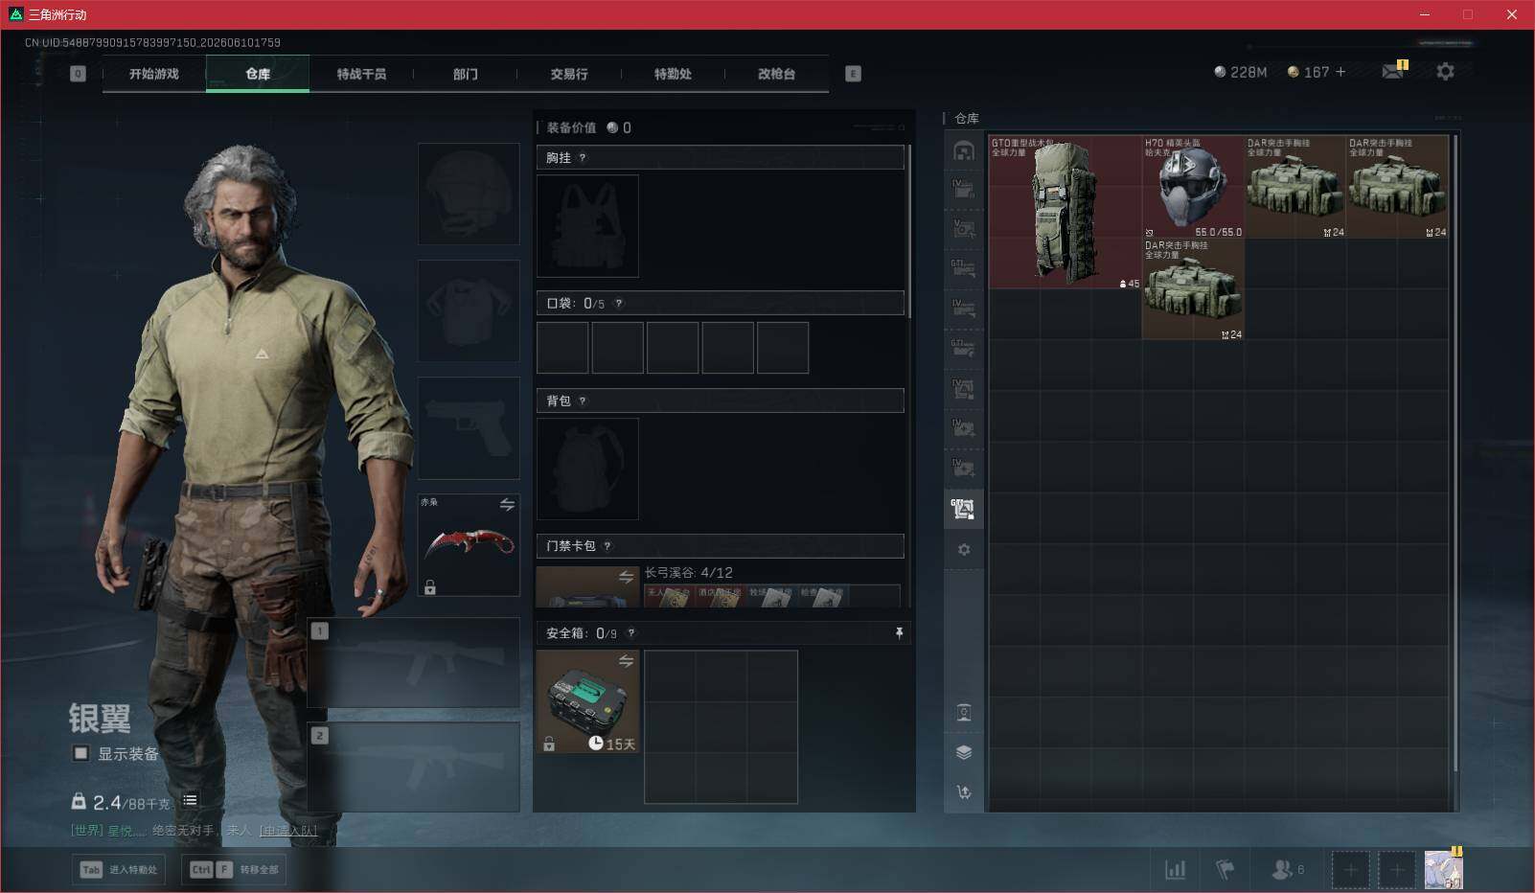This screenshot has height=893, width=1535.
Task: Open the weight details list icon
Action: 190,800
